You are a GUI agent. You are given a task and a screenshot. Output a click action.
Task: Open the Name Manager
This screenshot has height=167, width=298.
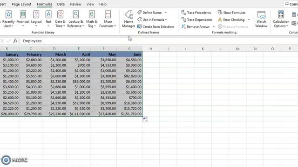coord(129,19)
